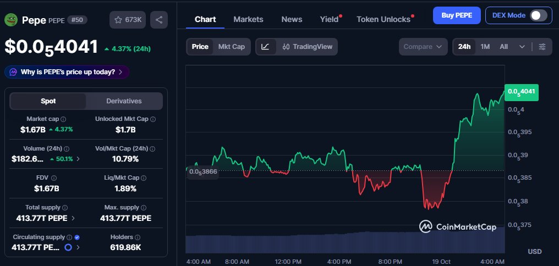The image size is (559, 266).
Task: Click the info icon beside Vol/Mkt Cap (24h)
Action: pos(153,149)
